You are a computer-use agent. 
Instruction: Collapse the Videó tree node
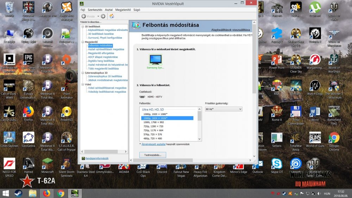click(x=83, y=84)
